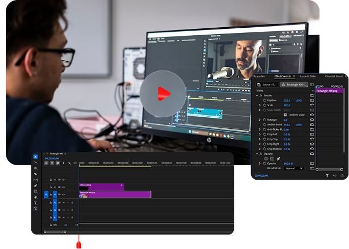Click the free draw bezier opacity mask icon
349x249 pixels.
pyautogui.click(x=278, y=158)
